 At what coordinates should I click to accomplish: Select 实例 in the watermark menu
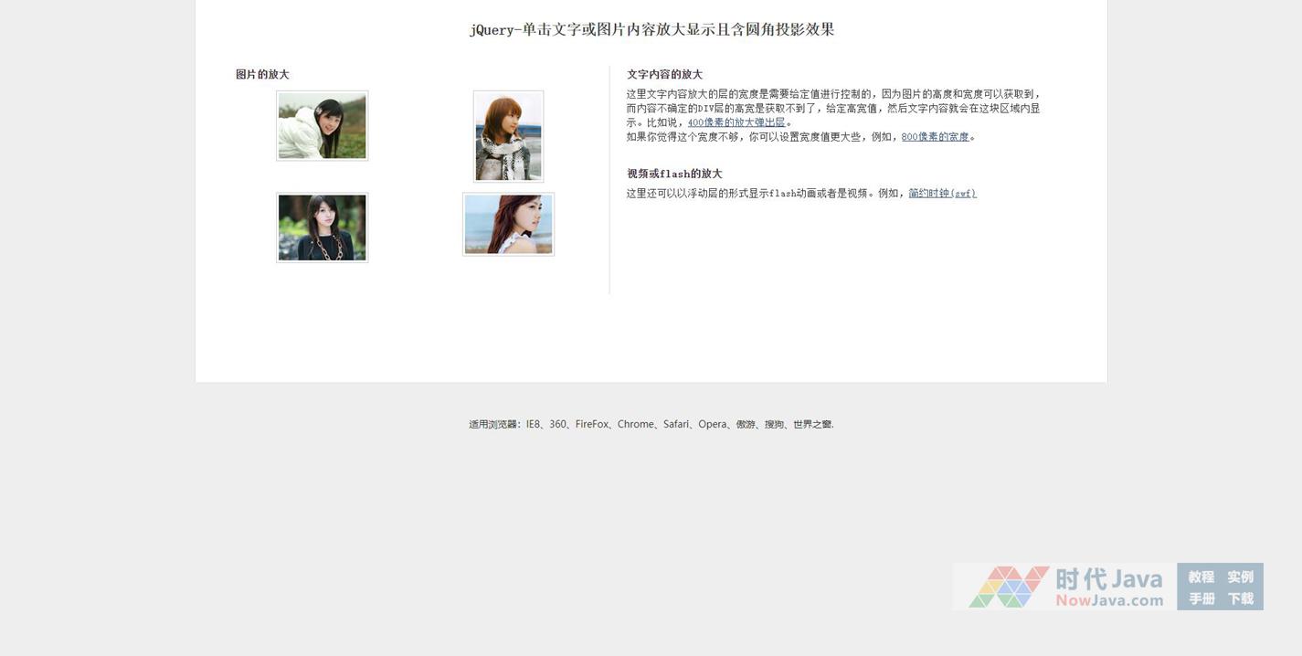coord(1240,577)
